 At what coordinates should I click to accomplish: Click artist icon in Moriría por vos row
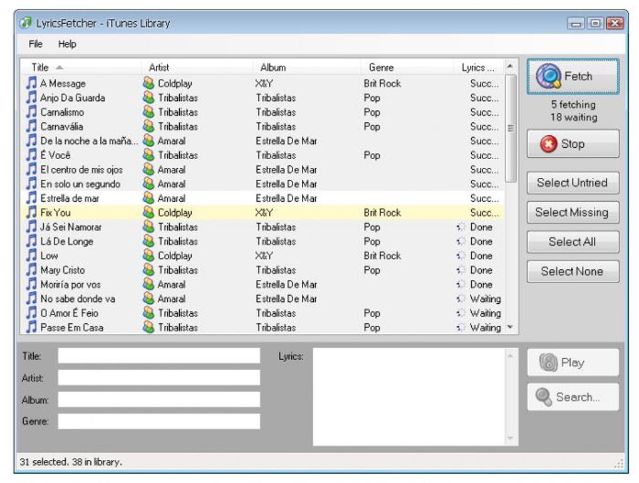tap(148, 284)
